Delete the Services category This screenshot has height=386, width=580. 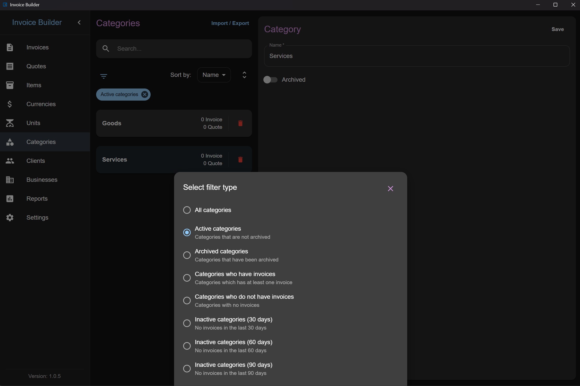240,160
